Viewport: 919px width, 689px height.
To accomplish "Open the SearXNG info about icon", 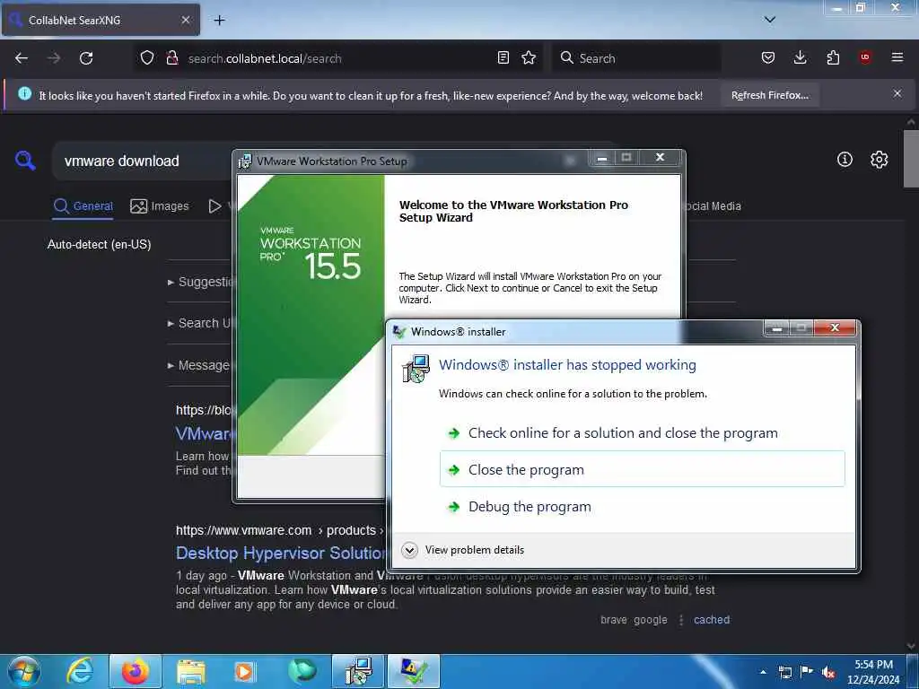I will point(845,160).
